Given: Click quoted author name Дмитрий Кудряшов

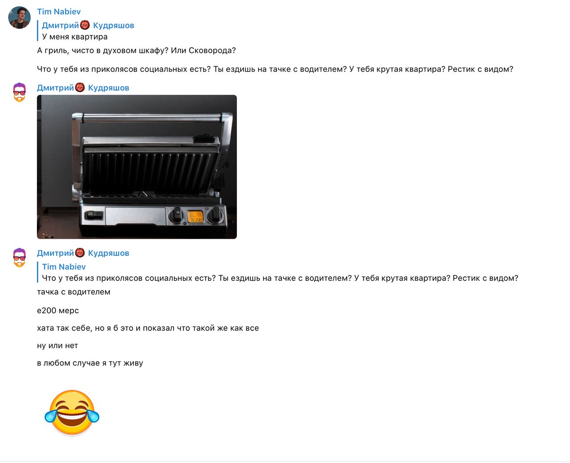Looking at the screenshot, I should [x=88, y=25].
